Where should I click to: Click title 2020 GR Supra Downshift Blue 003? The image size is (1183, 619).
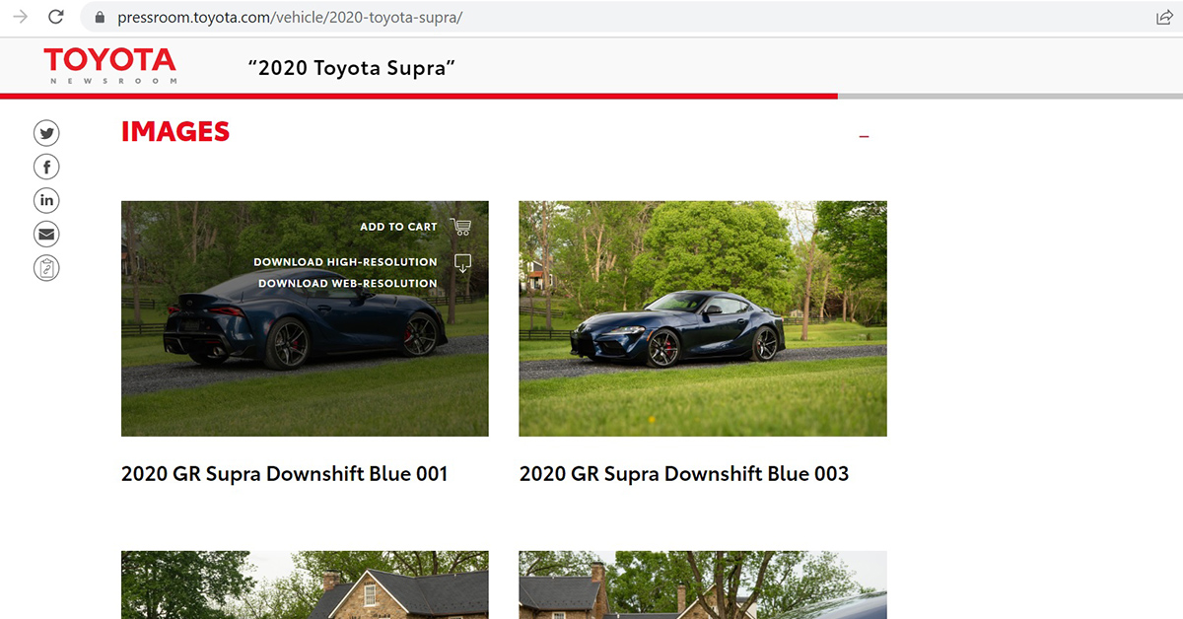[x=684, y=474]
